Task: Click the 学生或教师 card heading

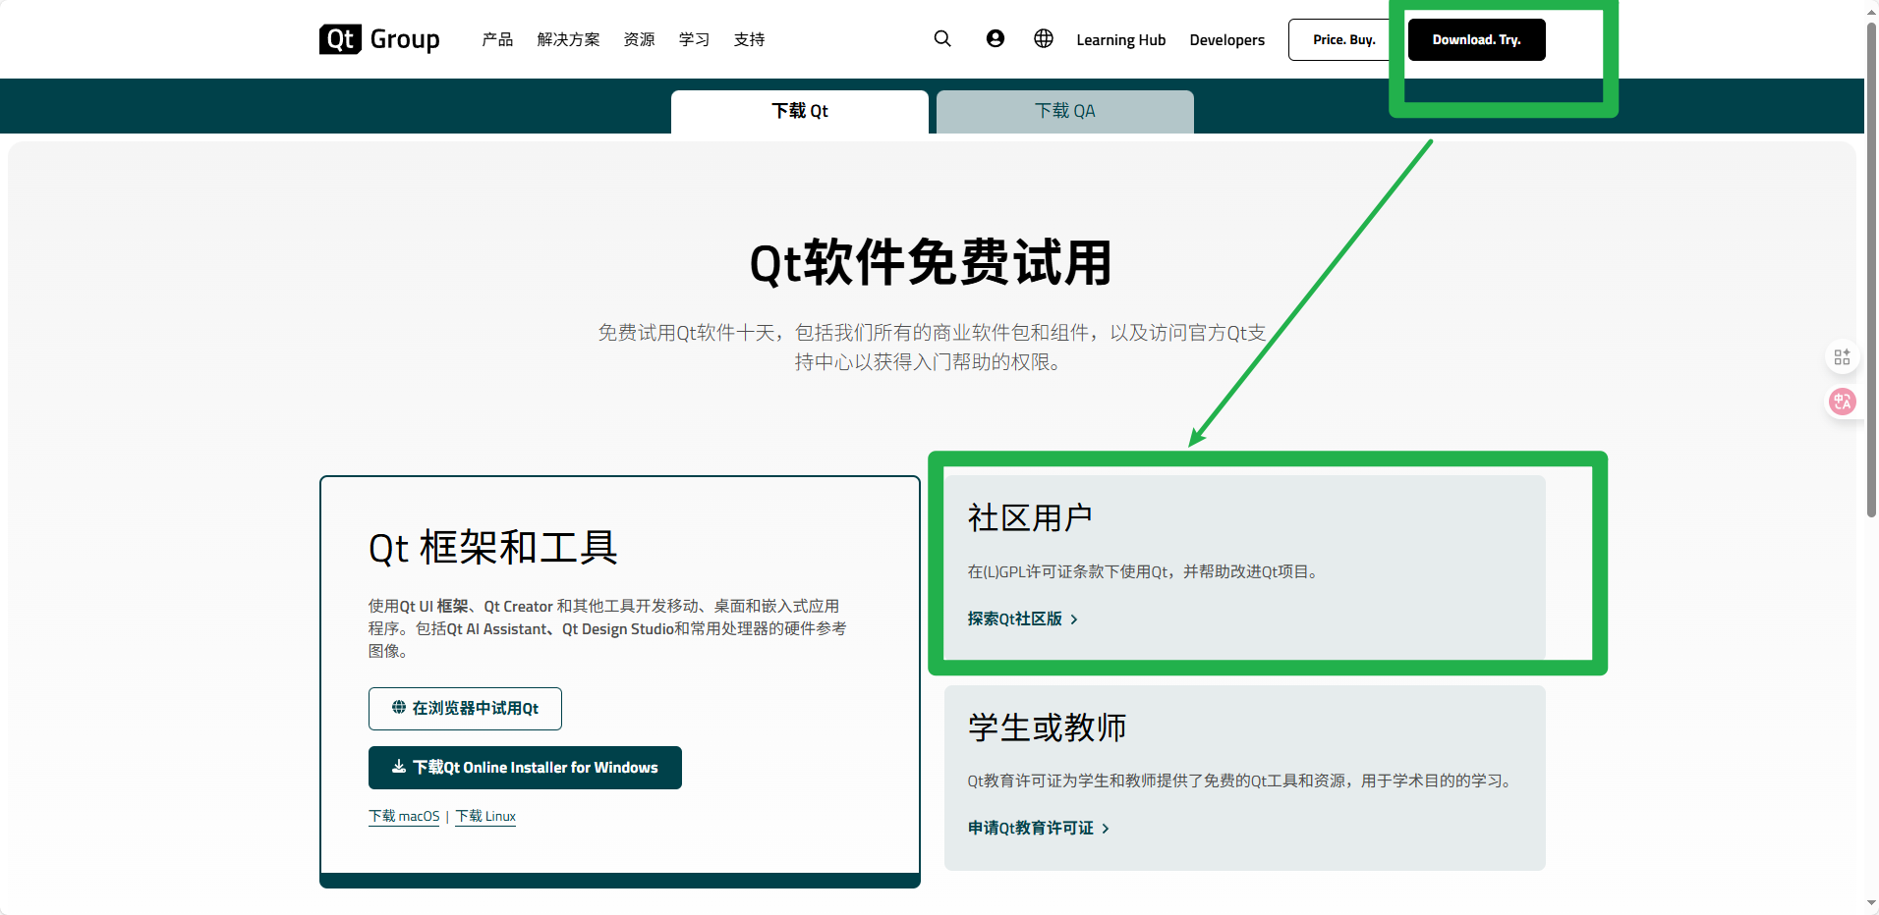Action: [1047, 727]
